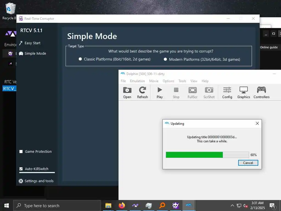Image resolution: width=281 pixels, height=211 pixels.
Task: Click the Easy Start wand icon
Action: point(21,43)
